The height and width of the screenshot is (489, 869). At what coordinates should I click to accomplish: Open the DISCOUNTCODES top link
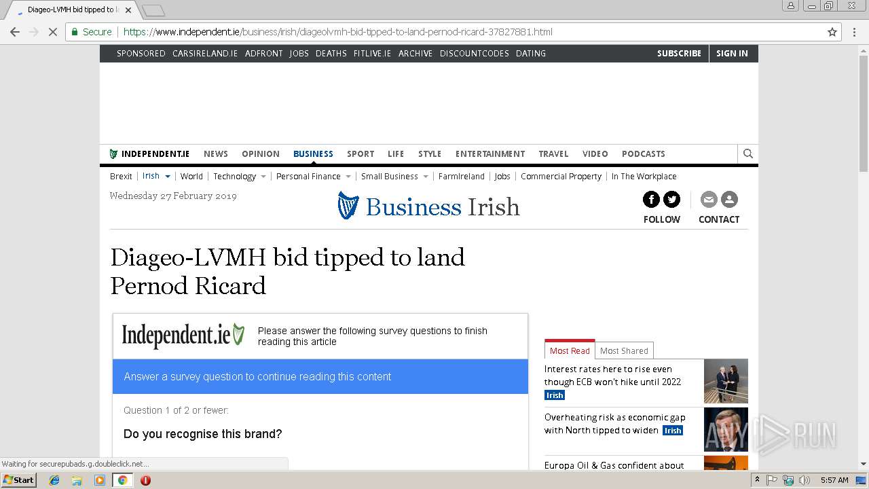[475, 54]
